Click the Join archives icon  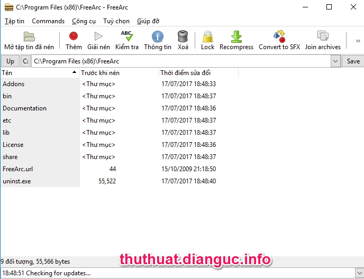[x=323, y=36]
